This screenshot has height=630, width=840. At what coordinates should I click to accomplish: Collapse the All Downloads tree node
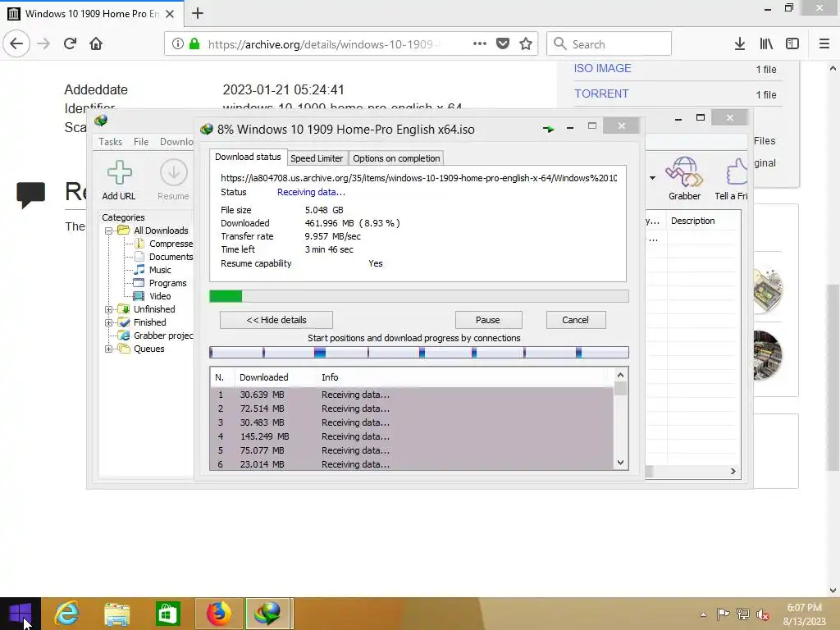109,231
